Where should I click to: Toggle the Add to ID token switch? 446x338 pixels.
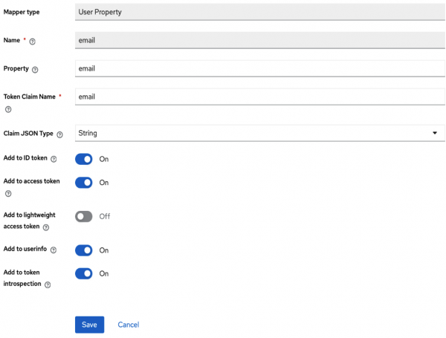(x=83, y=159)
